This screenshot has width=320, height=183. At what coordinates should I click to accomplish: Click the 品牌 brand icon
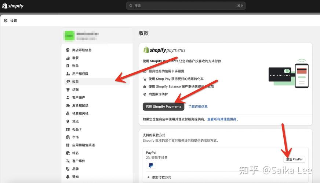pyautogui.click(x=68, y=169)
